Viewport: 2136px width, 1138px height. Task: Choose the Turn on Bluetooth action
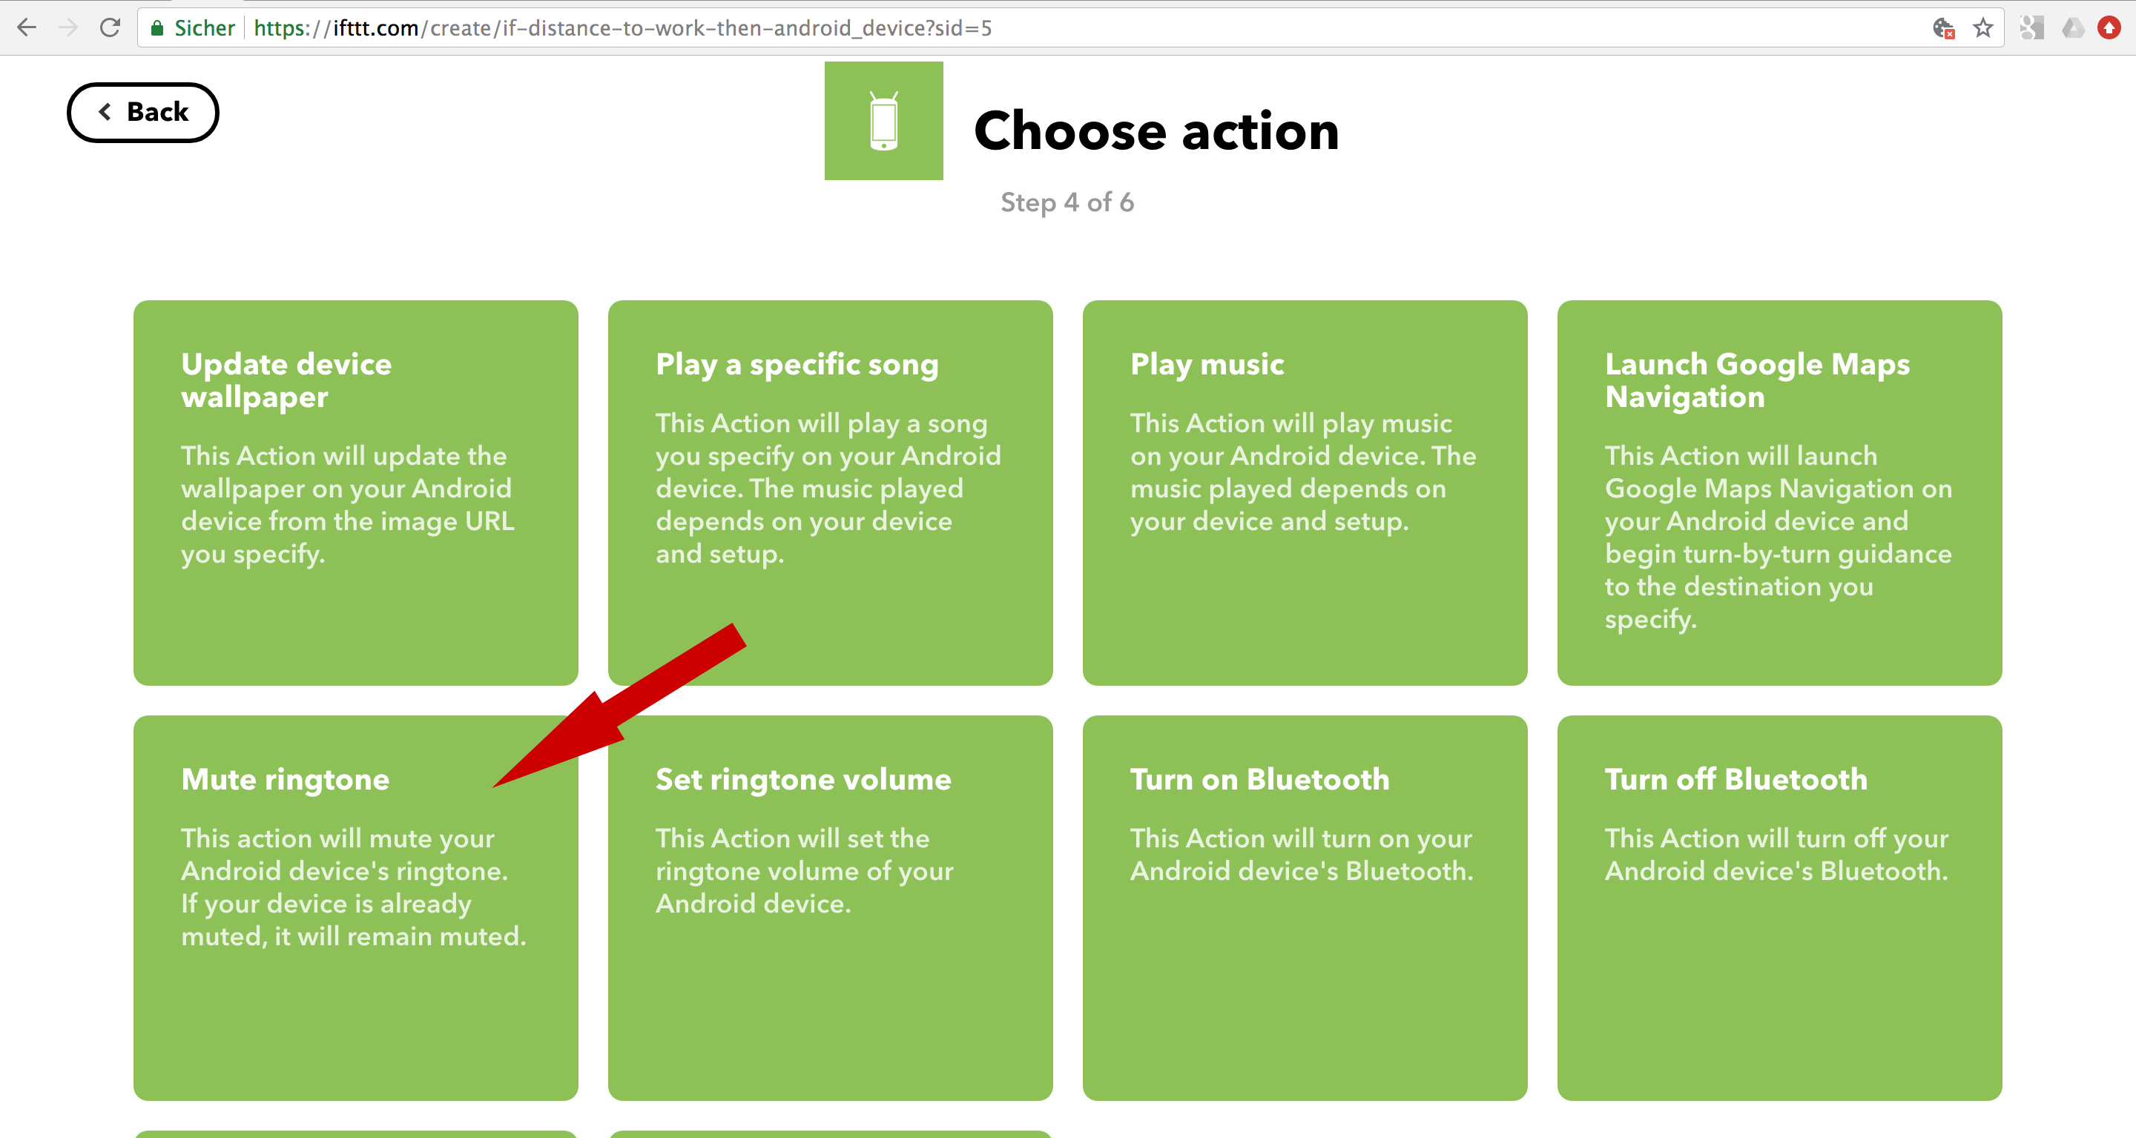[x=1305, y=907]
